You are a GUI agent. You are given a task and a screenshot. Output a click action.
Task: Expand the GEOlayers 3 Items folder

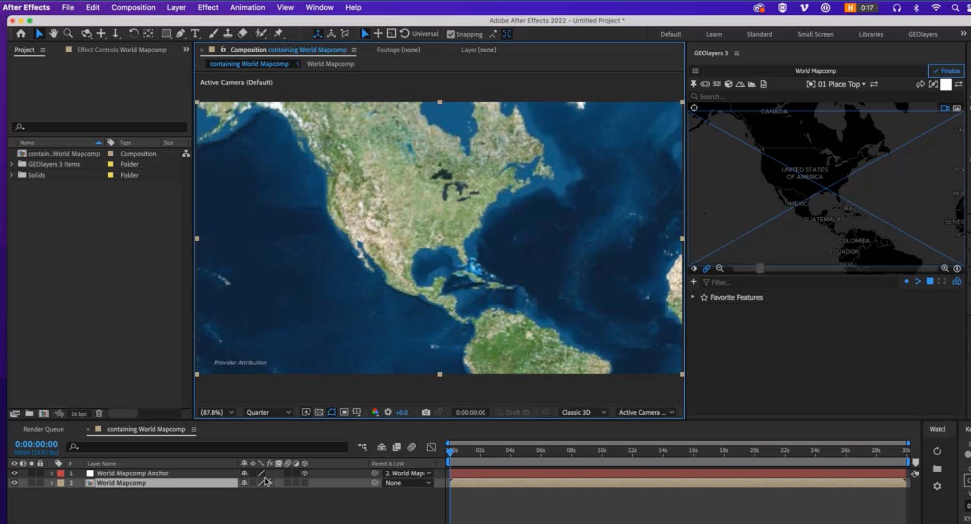coord(11,164)
